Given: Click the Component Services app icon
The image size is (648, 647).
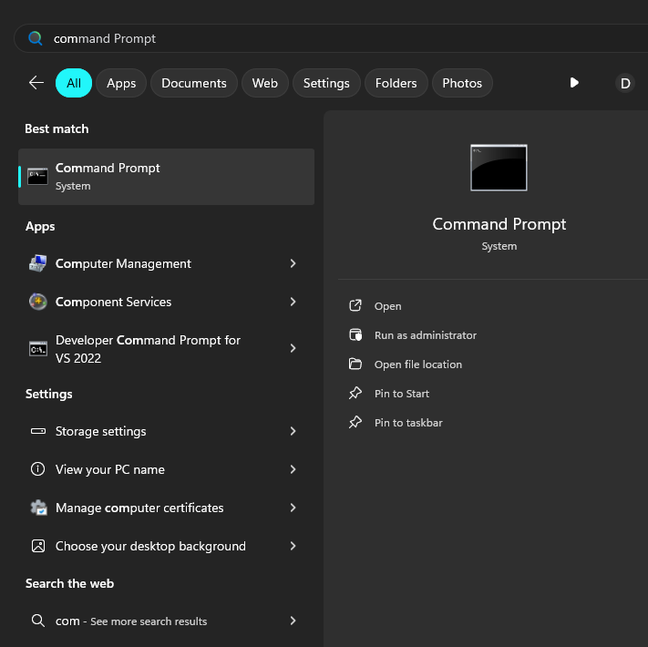Looking at the screenshot, I should click(37, 302).
